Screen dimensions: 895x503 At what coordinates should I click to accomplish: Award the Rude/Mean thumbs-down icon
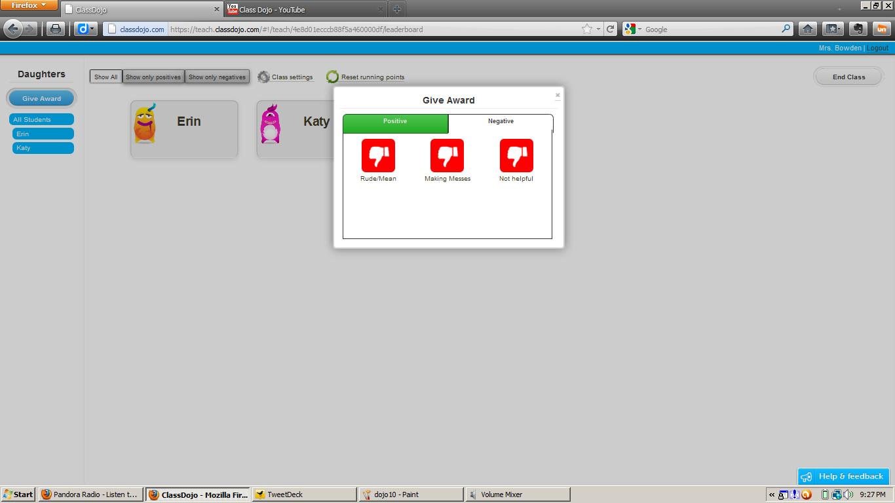point(378,155)
